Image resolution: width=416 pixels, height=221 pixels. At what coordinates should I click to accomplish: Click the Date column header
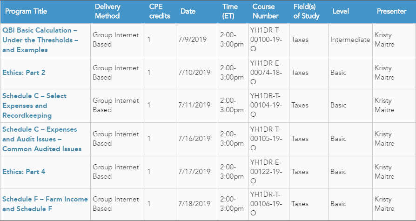pos(188,12)
